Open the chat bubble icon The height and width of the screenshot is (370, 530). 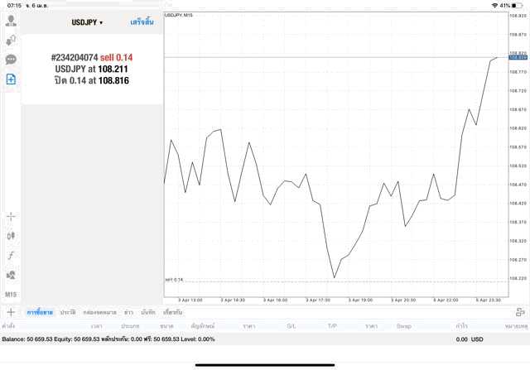coord(11,60)
